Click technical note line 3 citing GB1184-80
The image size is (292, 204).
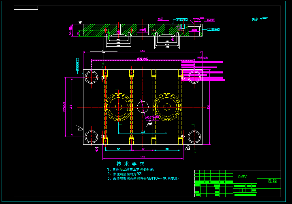tap(143, 178)
